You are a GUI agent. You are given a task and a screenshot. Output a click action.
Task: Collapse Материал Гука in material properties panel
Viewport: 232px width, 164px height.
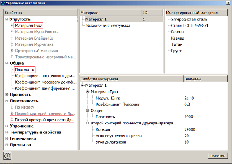click(x=88, y=92)
